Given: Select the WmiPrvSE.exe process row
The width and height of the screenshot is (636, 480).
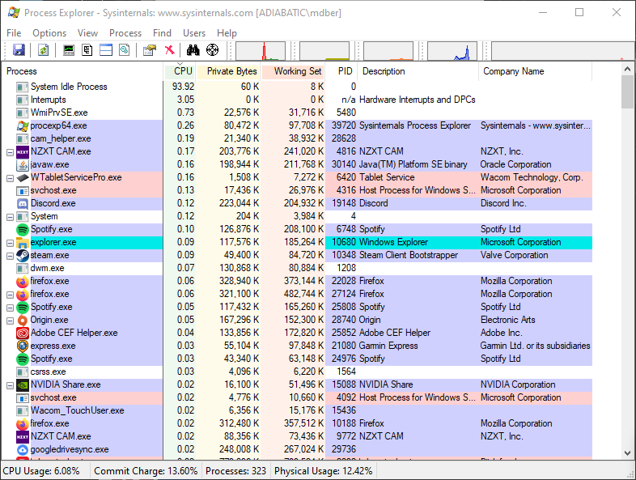Looking at the screenshot, I should click(297, 113).
